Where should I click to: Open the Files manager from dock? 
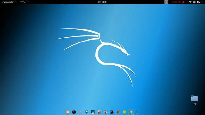(80, 112)
